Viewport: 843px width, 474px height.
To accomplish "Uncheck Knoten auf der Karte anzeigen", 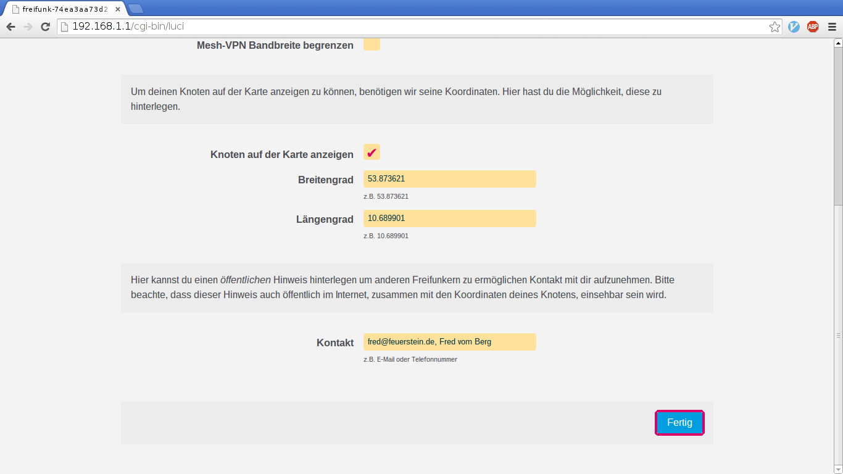I will 372,152.
